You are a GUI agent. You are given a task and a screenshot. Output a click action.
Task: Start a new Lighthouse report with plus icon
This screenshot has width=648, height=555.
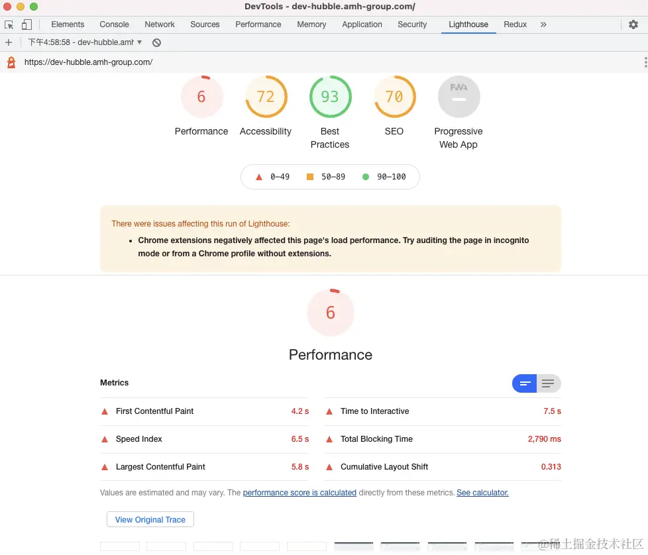tap(9, 42)
